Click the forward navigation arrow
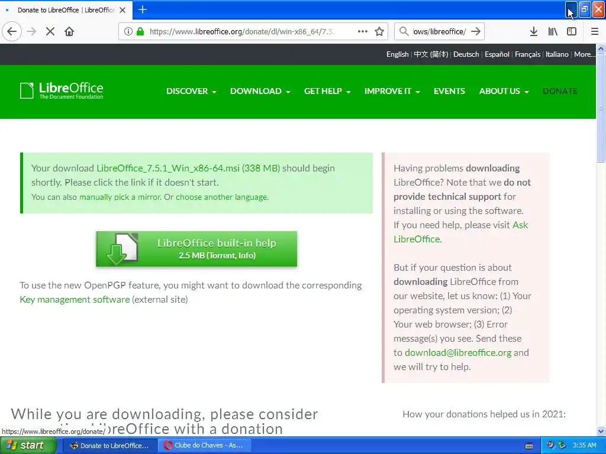Viewport: 606px width, 454px height. click(x=31, y=31)
